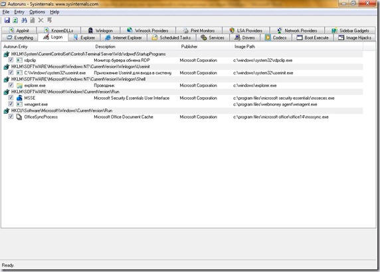Click the explorer.exe entry folder icon

pyautogui.click(x=19, y=85)
